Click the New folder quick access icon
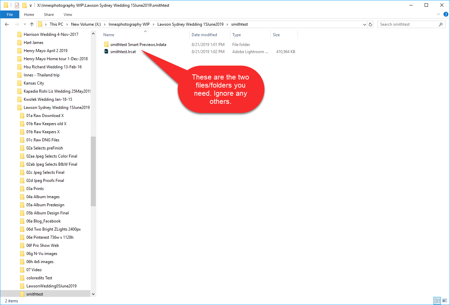450x305 pixels. [x=24, y=5]
